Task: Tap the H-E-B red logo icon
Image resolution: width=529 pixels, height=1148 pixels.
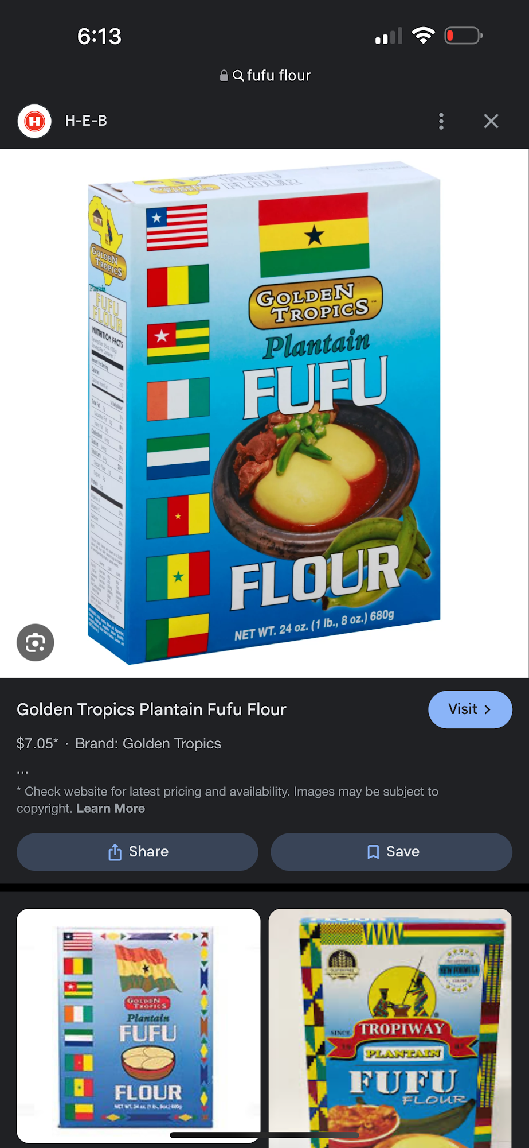Action: point(34,121)
